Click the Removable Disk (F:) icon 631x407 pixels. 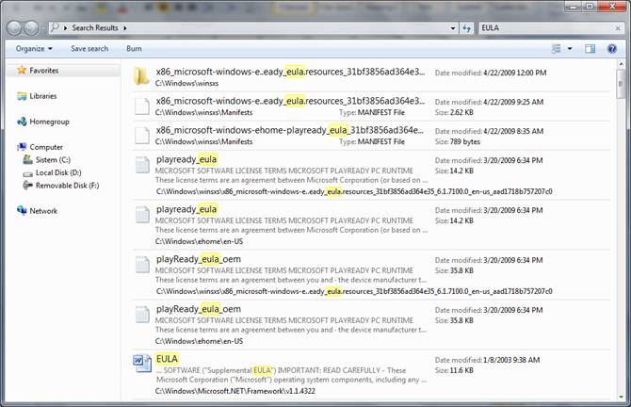[27, 186]
